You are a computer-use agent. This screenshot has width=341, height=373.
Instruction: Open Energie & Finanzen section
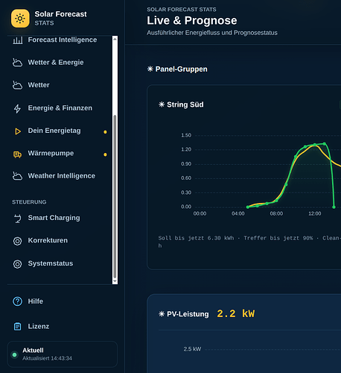[60, 108]
